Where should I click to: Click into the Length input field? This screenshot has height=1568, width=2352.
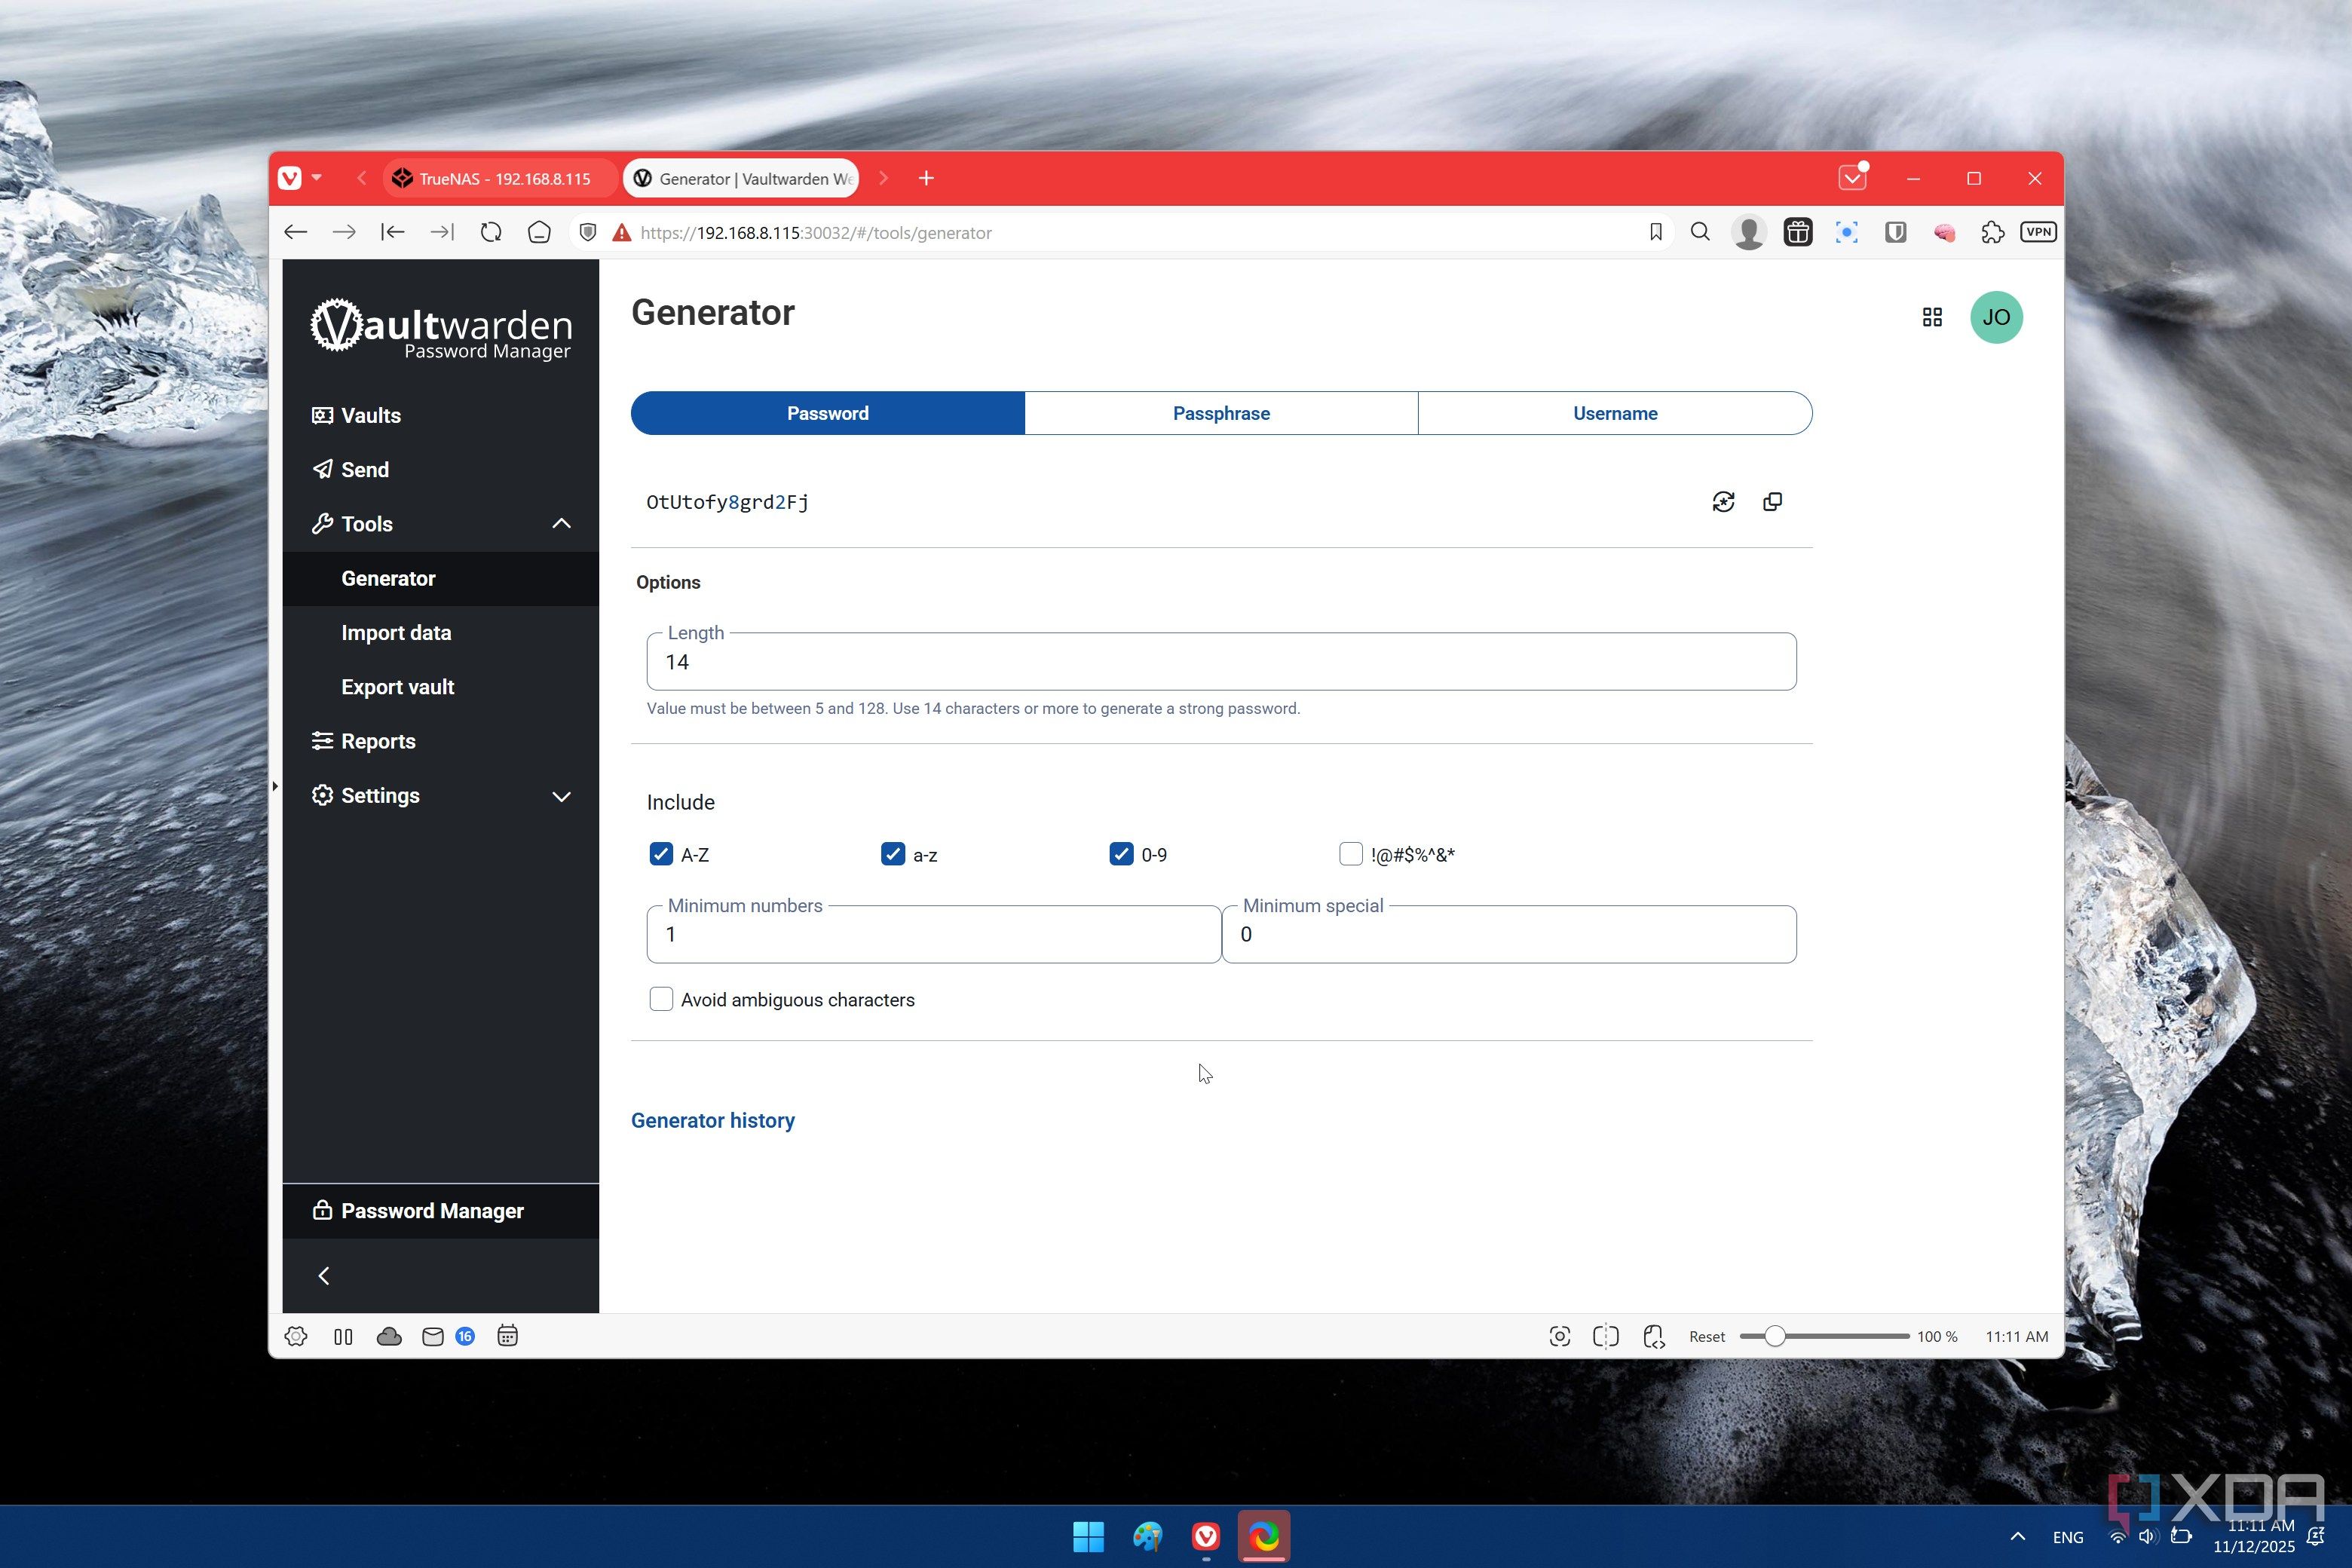tap(1221, 661)
